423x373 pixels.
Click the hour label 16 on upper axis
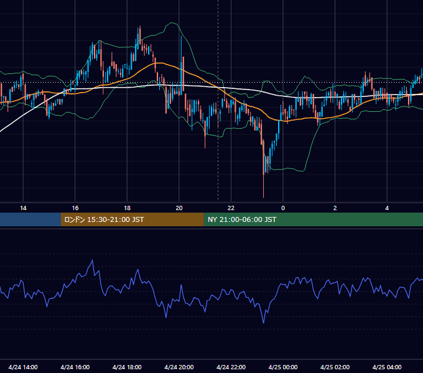[x=75, y=208]
